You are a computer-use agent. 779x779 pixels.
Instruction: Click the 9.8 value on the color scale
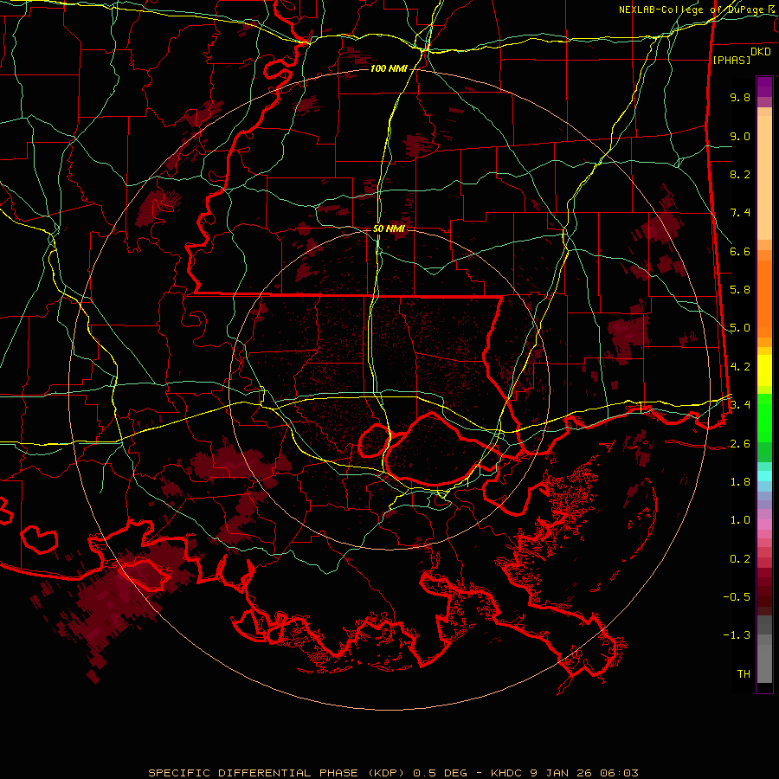pyautogui.click(x=740, y=97)
